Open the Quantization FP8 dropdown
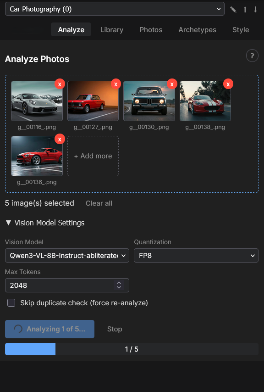 click(196, 256)
